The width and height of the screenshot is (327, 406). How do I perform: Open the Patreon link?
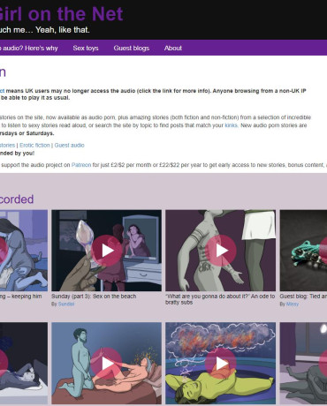click(x=81, y=165)
